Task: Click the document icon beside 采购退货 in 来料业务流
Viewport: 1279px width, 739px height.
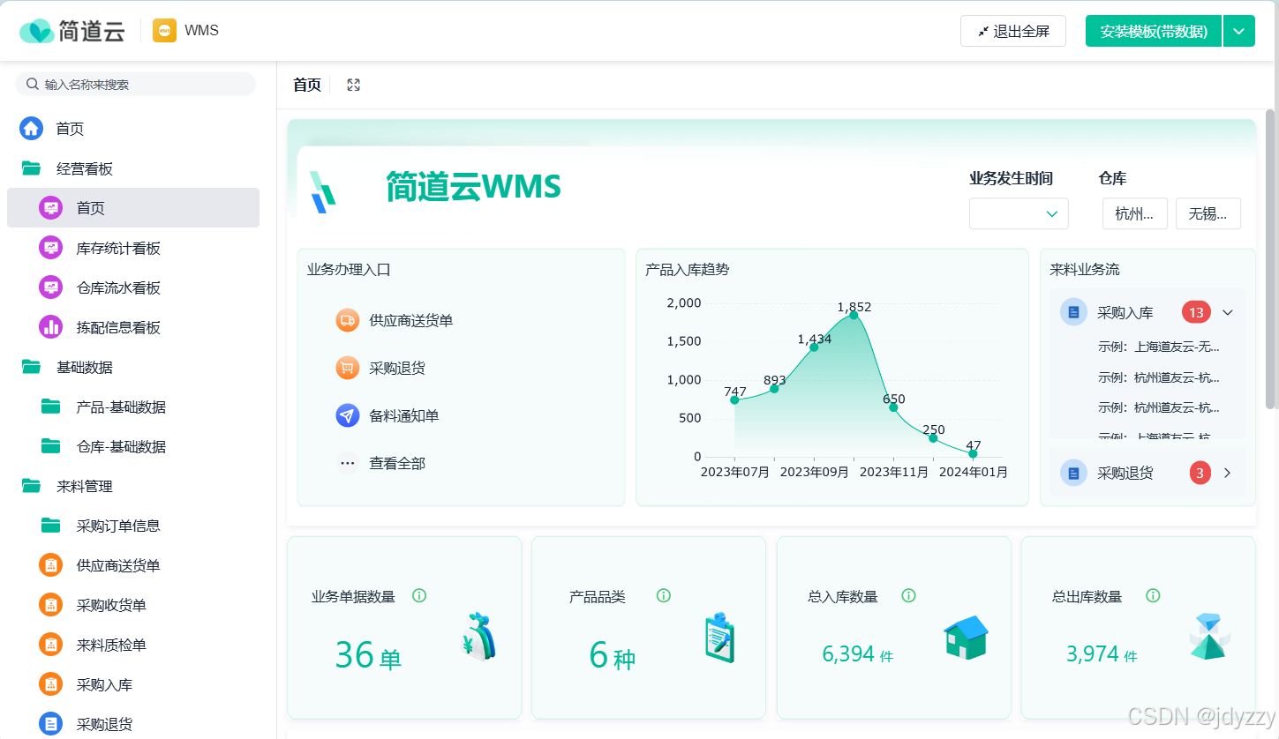Action: click(x=1073, y=473)
